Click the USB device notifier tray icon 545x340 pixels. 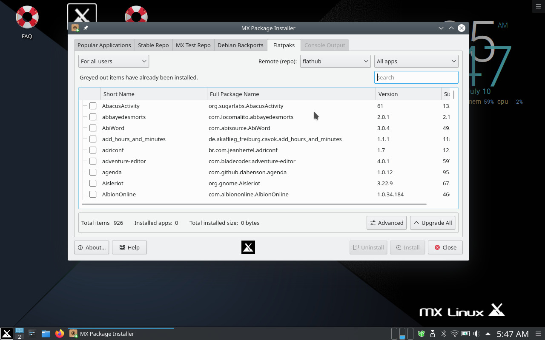pos(432,333)
